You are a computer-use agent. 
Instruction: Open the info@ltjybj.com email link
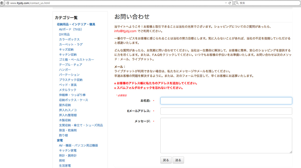[x=125, y=31]
